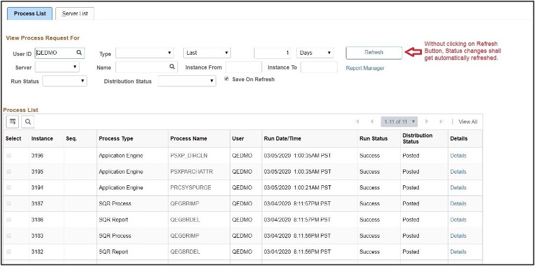Image resolution: width=535 pixels, height=266 pixels.
Task: Click QEGBRDEL in instance 3186 row
Action: point(185,220)
